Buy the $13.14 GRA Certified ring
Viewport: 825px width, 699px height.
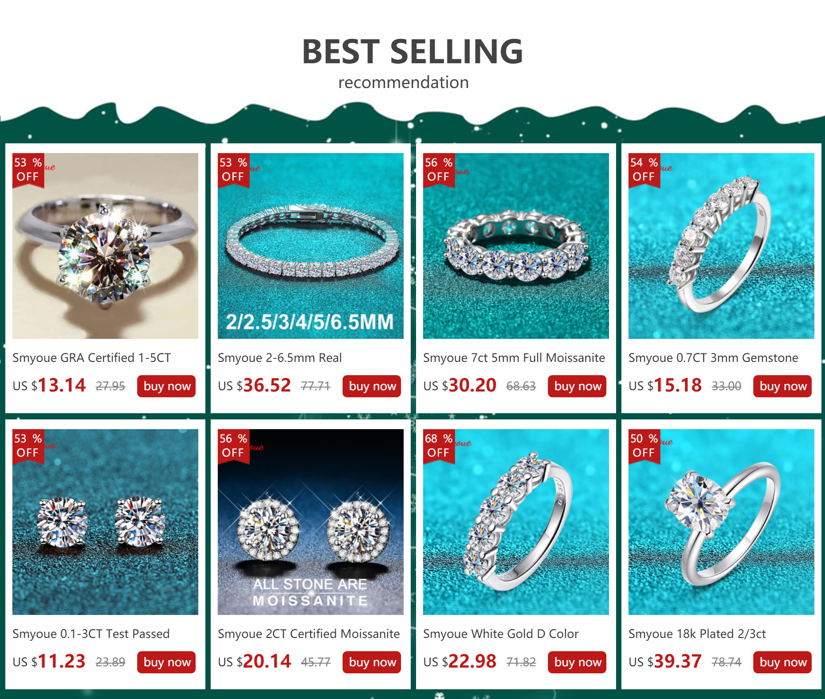pos(166,386)
